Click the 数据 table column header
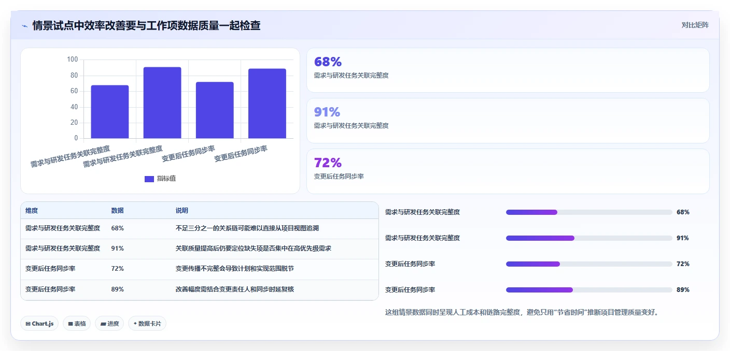This screenshot has width=730, height=351. [x=117, y=211]
